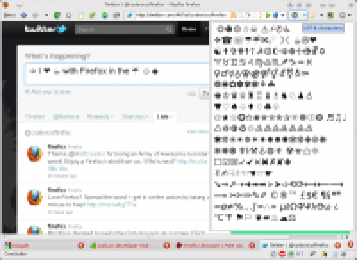Screen dimensions: 357x260
Task: Open the Menu button in Firefox toolbar
Action: 10,15
